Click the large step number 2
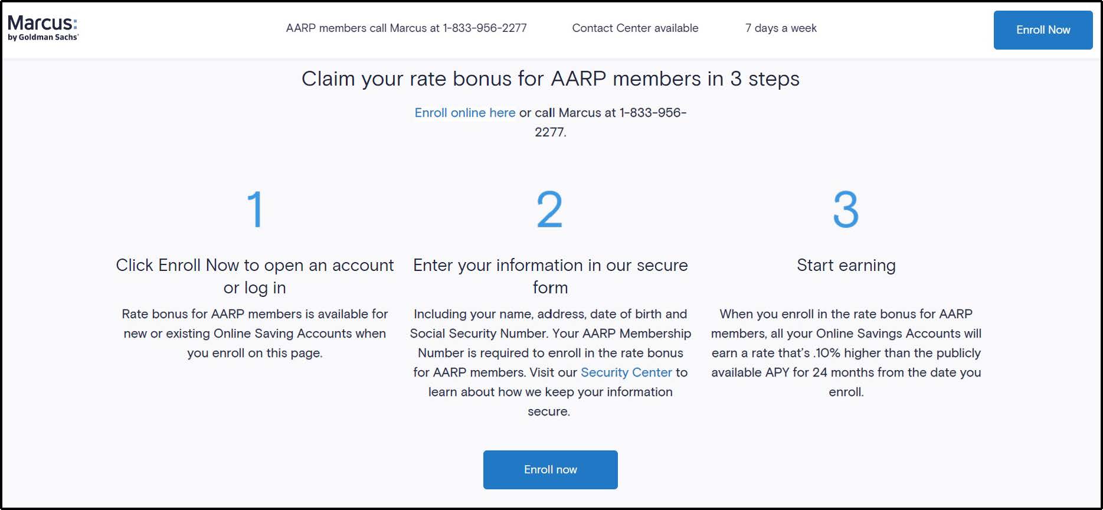This screenshot has height=510, width=1103. pos(549,210)
